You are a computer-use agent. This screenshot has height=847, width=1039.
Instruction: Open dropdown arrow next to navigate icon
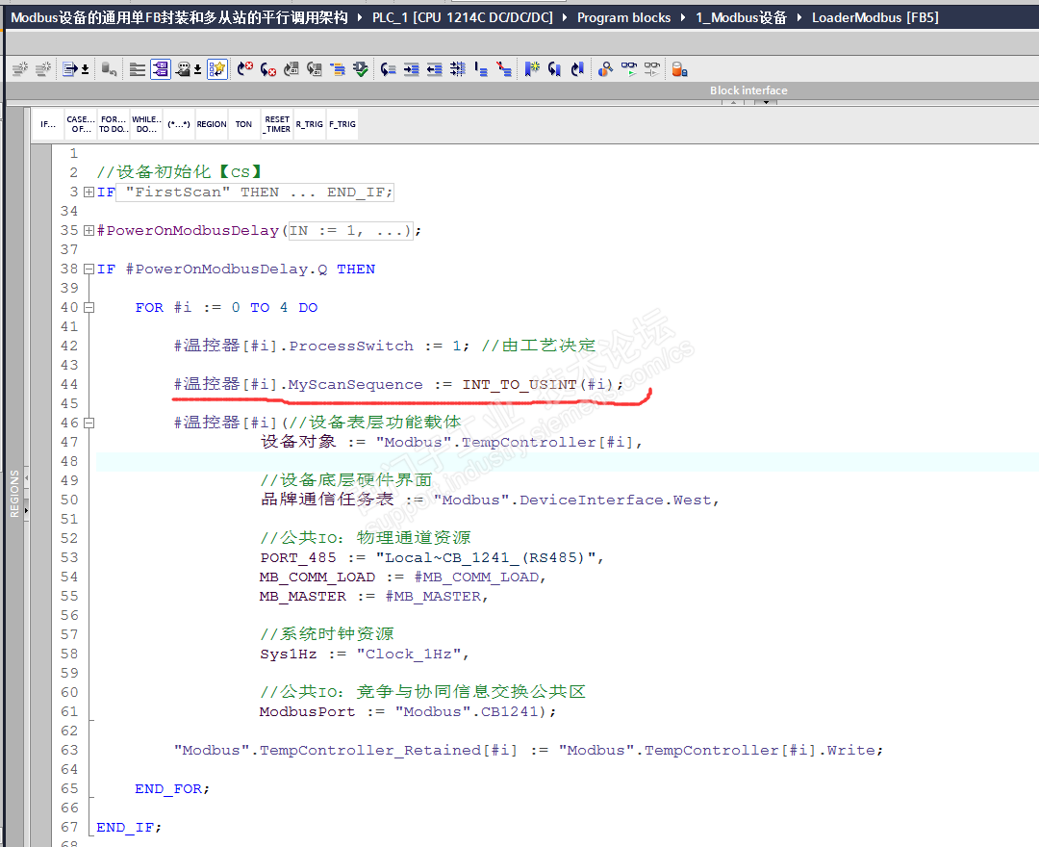(86, 69)
